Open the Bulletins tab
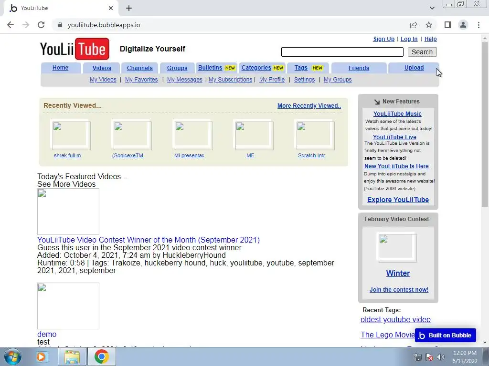Image resolution: width=489 pixels, height=366 pixels. click(x=216, y=68)
